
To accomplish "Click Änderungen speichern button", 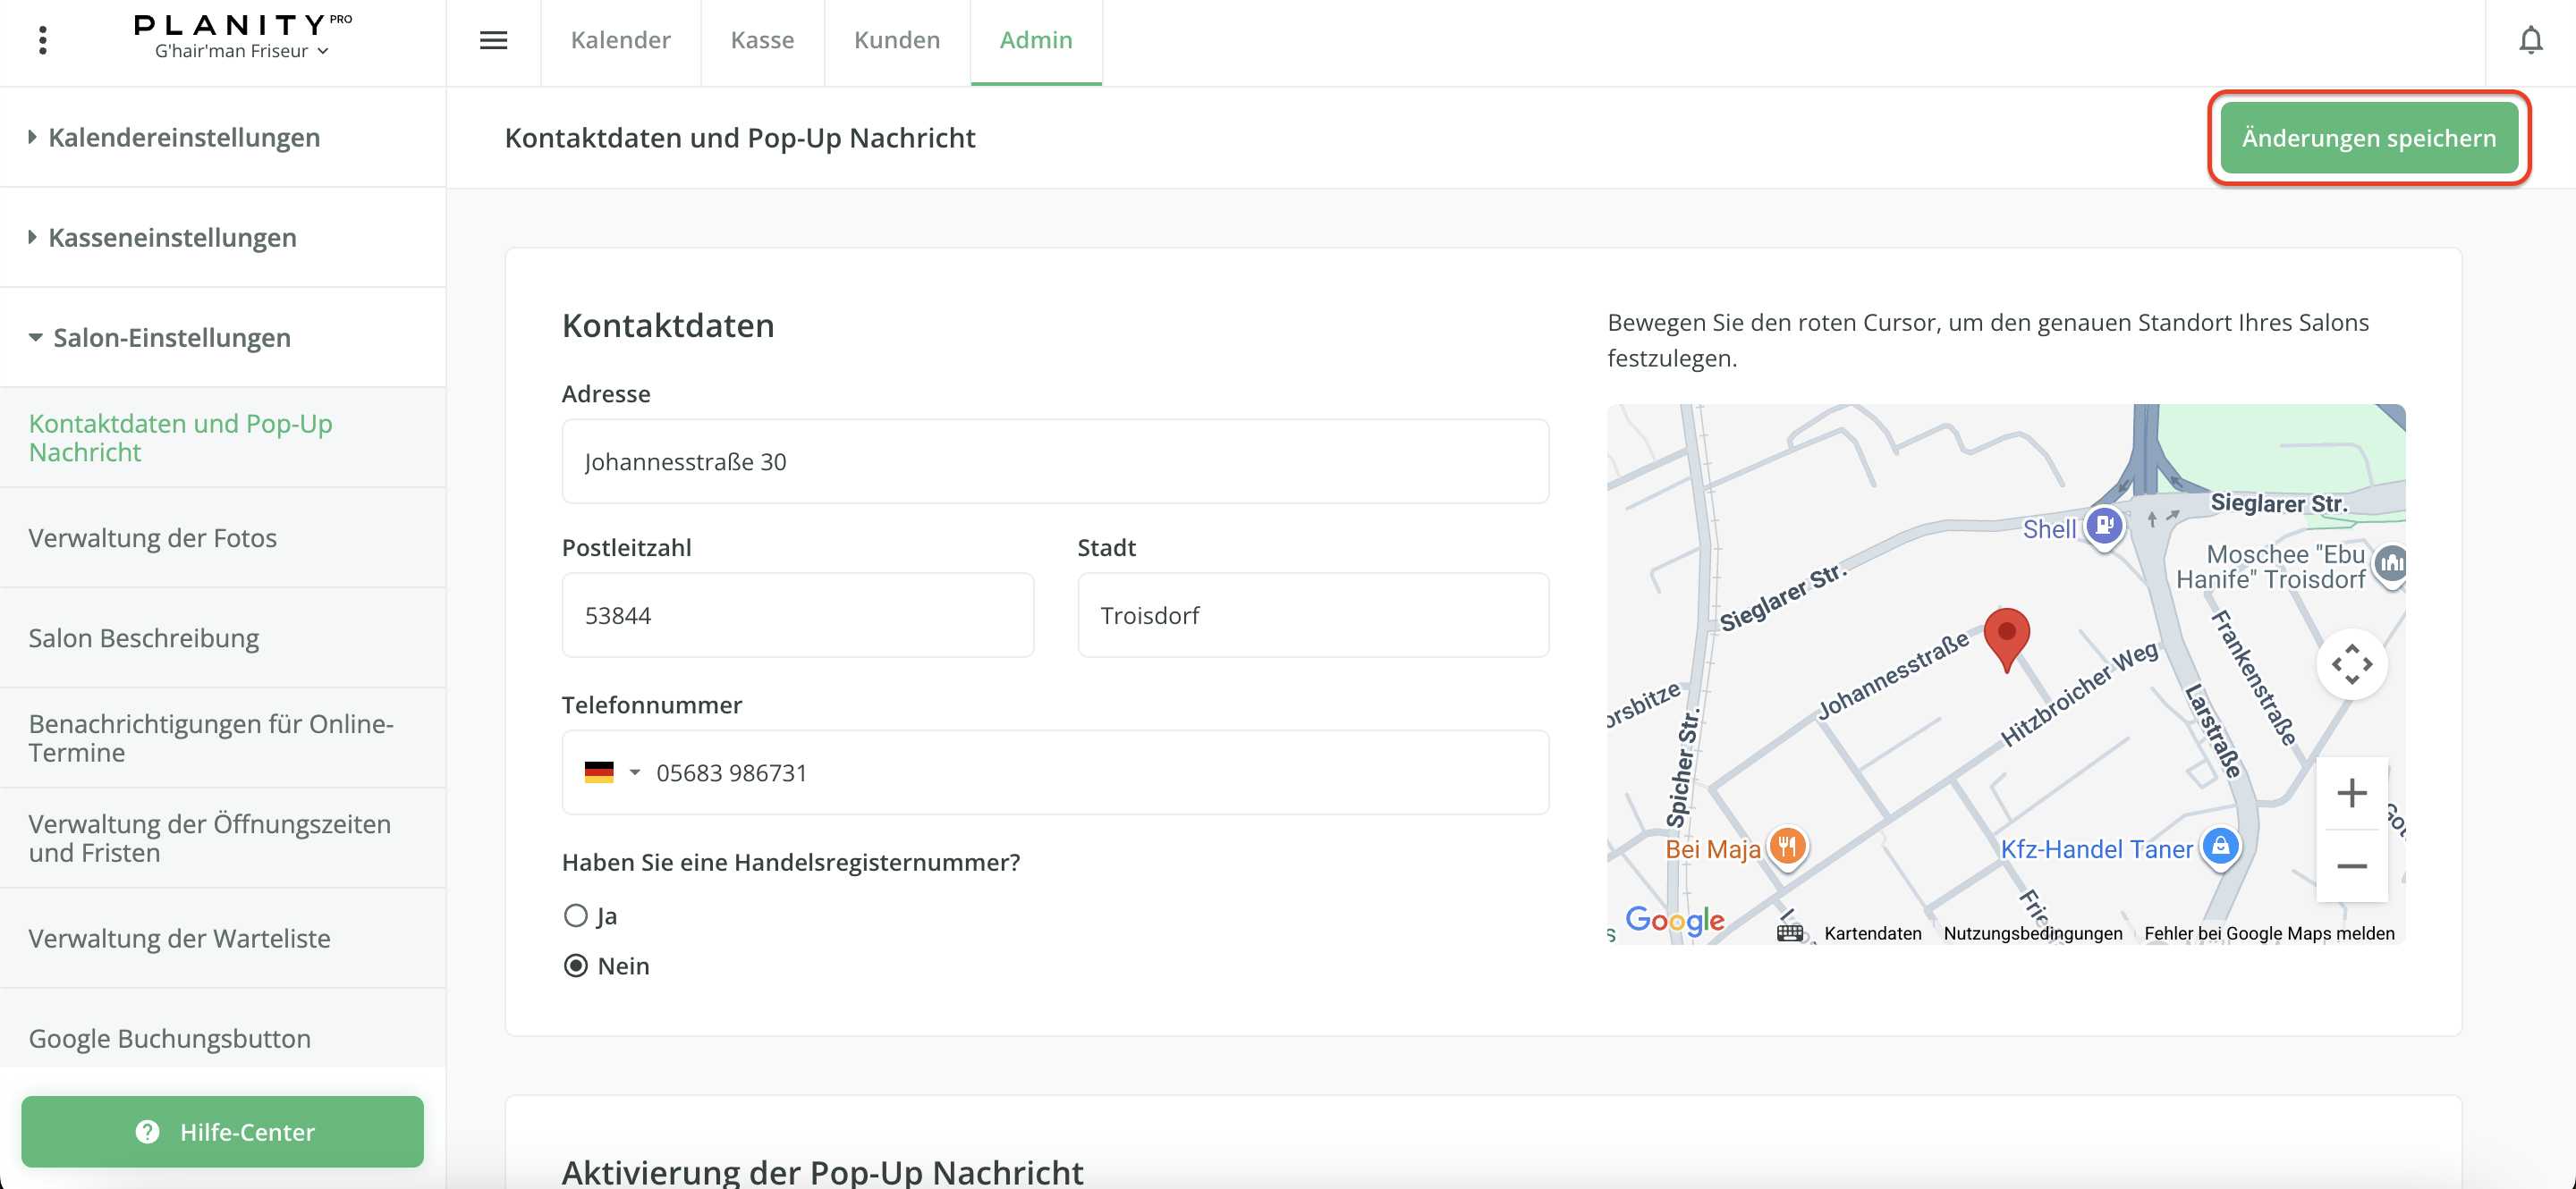I will [2368, 138].
